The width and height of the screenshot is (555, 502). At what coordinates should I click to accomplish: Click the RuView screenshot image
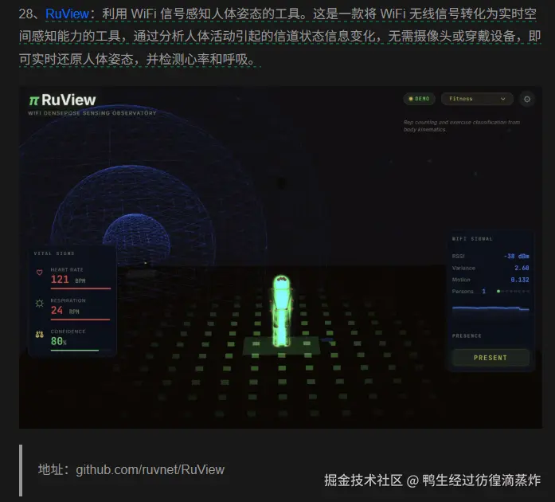pyautogui.click(x=280, y=257)
